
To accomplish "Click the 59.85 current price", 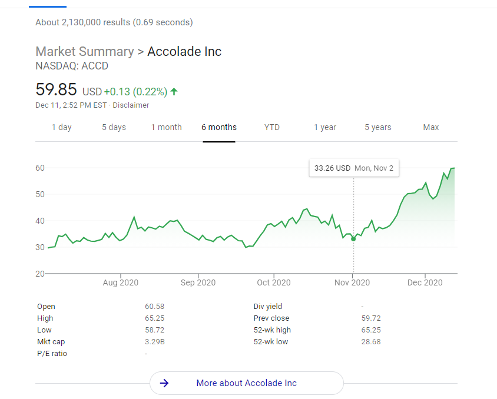I will tap(56, 89).
